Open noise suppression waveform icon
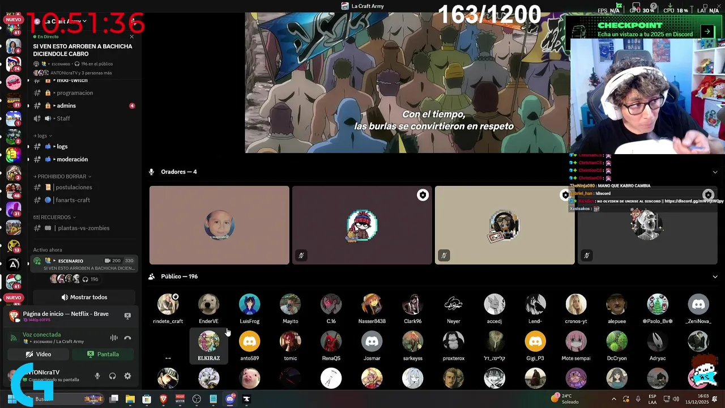 coord(114,338)
